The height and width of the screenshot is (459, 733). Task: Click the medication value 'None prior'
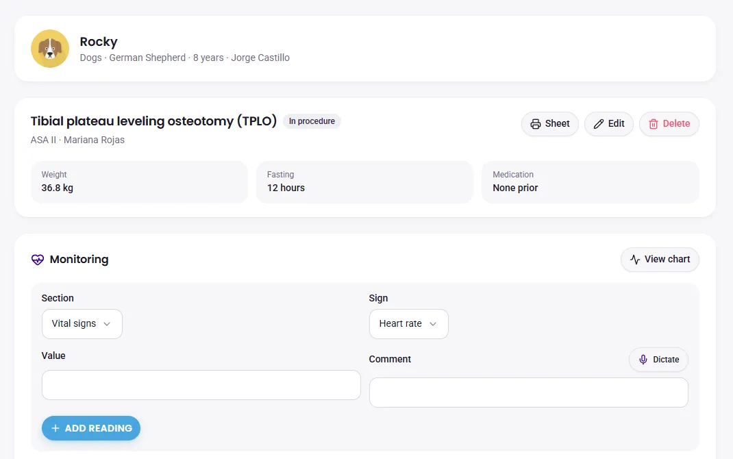(x=515, y=188)
